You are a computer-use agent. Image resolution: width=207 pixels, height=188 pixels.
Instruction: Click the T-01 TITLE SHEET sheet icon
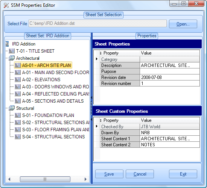pos(12,51)
